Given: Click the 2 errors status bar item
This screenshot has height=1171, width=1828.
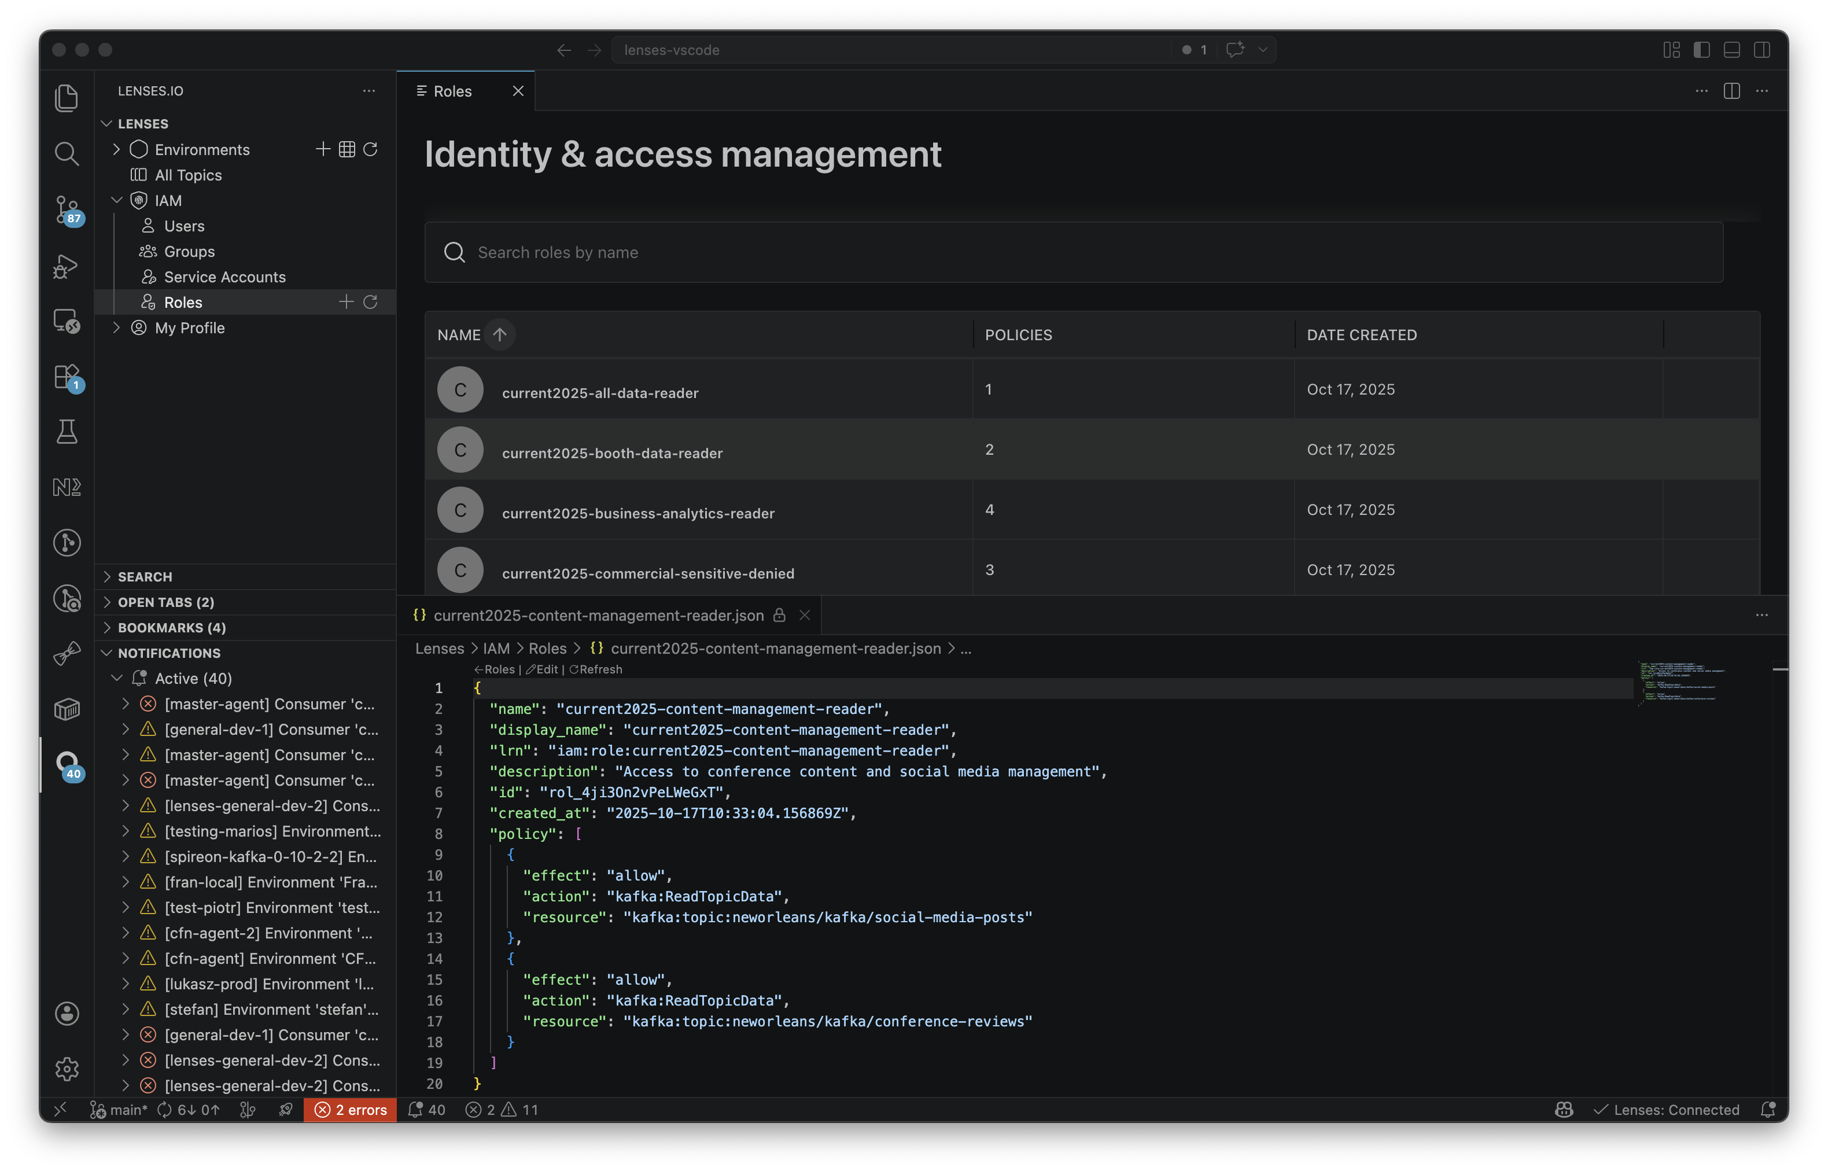Looking at the screenshot, I should click(x=351, y=1110).
